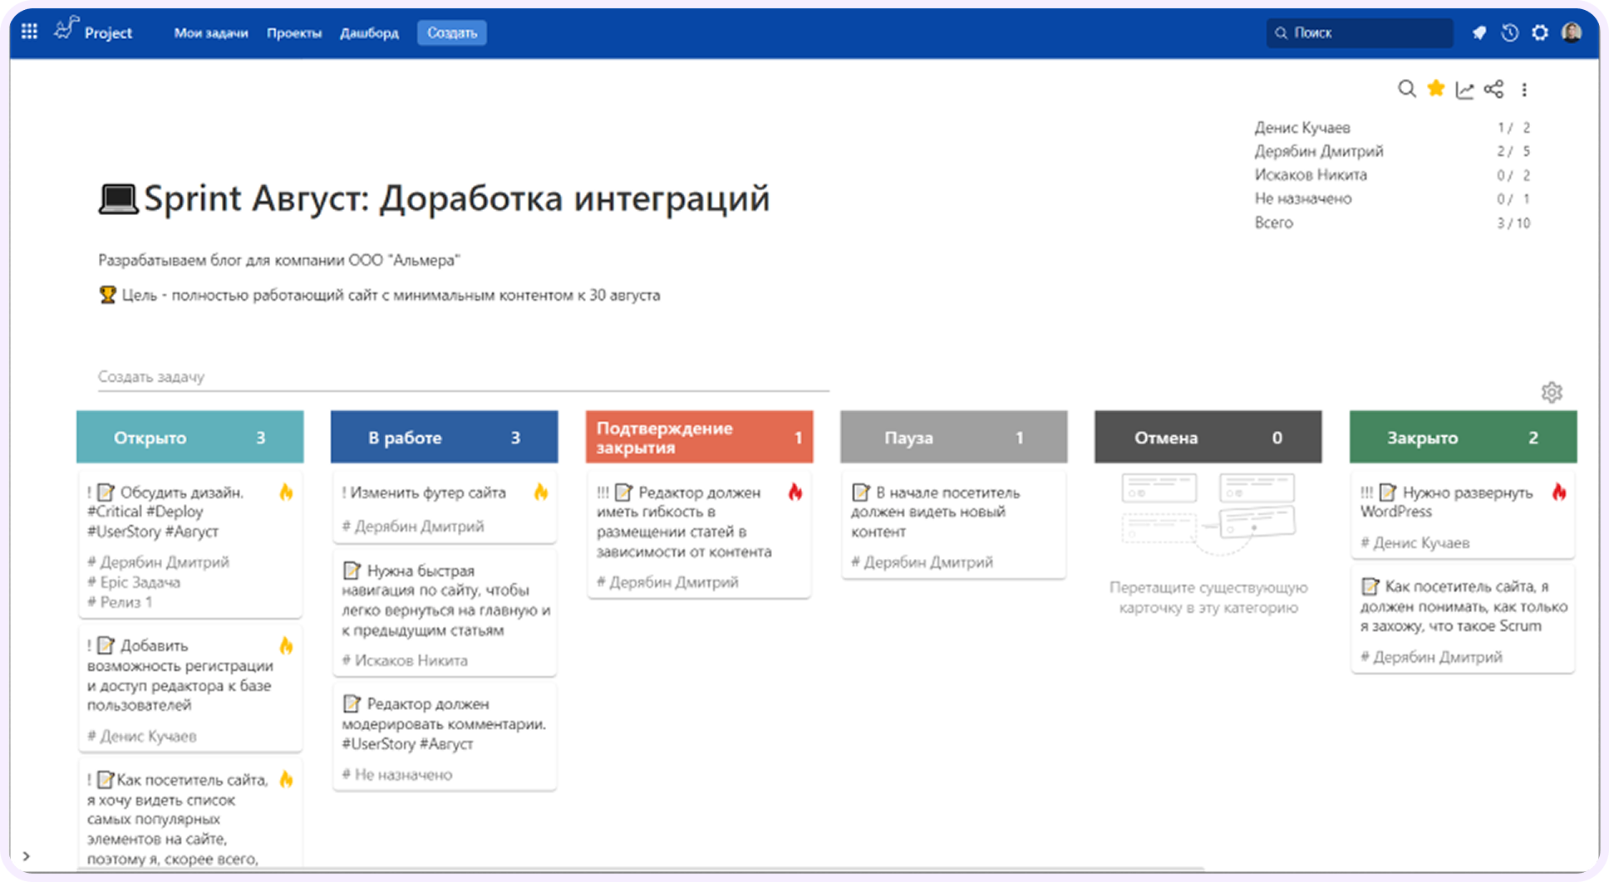Open board column settings gear

coord(1552,392)
